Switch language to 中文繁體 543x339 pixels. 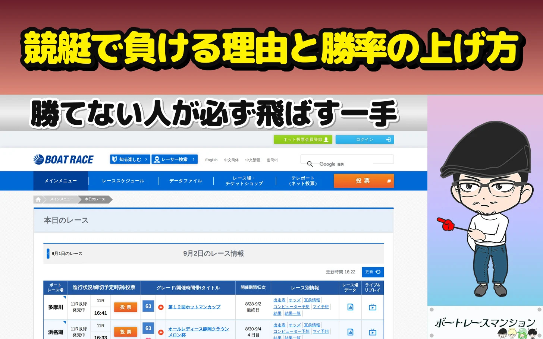coord(252,160)
